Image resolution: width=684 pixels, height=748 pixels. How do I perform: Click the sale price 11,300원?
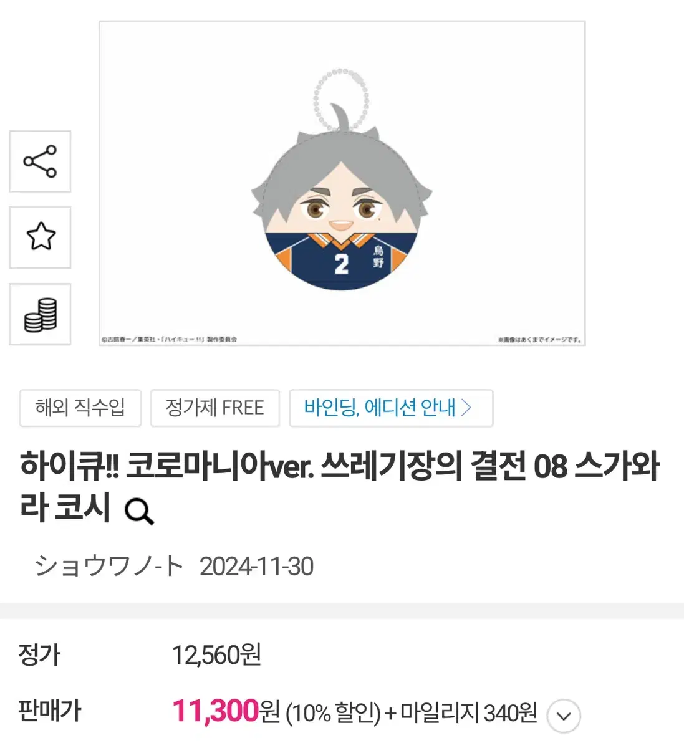226,711
